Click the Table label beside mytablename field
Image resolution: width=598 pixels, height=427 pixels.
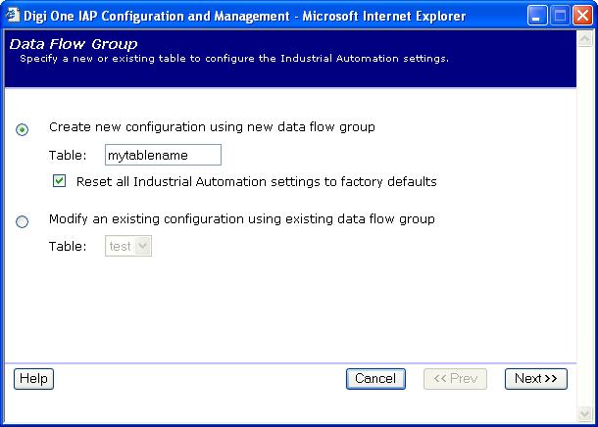click(69, 155)
